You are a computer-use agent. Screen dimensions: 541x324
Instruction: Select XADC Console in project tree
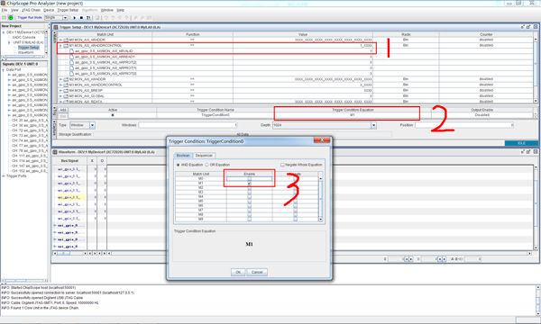(x=23, y=37)
